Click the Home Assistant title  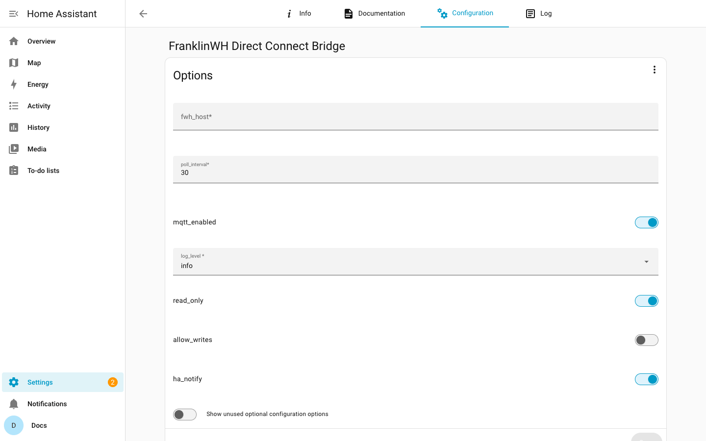pos(62,14)
